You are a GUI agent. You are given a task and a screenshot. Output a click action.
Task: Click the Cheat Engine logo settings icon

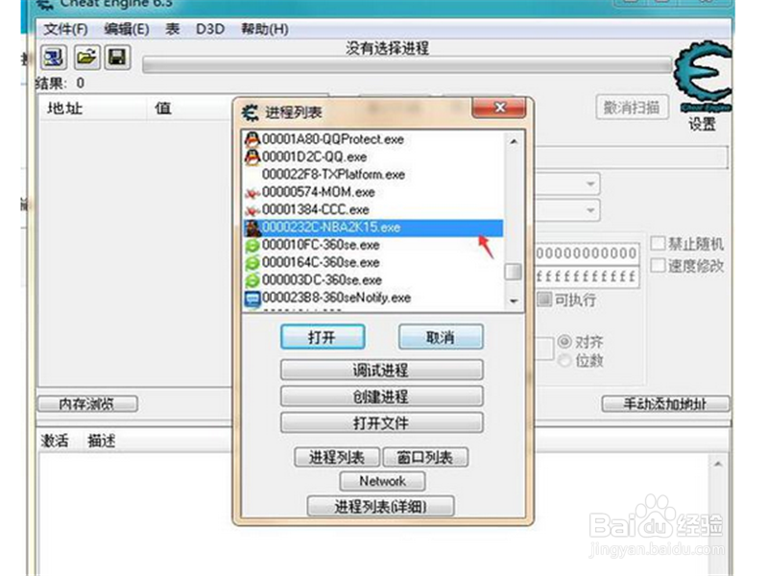[703, 78]
